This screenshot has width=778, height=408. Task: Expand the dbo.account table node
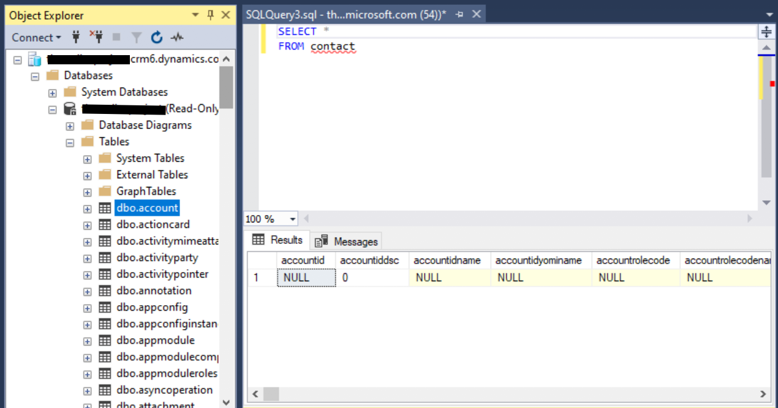(88, 209)
